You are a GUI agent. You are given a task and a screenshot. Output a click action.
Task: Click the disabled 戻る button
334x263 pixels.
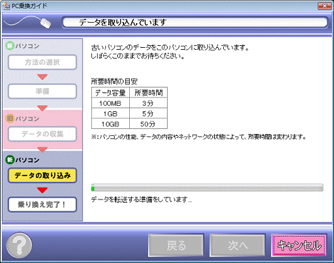[176, 245]
